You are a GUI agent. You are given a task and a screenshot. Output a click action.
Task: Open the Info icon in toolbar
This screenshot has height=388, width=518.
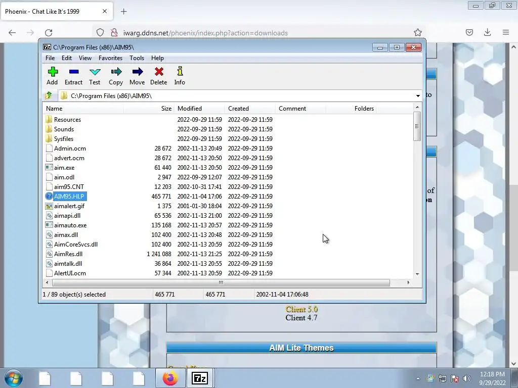[180, 71]
